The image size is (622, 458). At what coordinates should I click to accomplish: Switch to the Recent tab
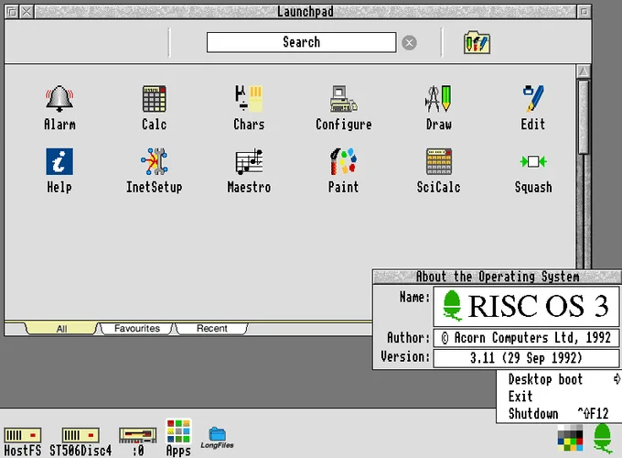212,329
